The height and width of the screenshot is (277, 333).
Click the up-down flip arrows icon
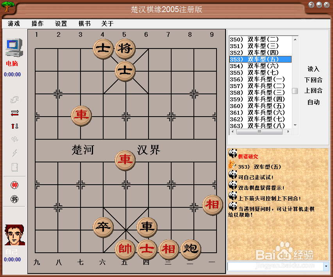point(14,126)
